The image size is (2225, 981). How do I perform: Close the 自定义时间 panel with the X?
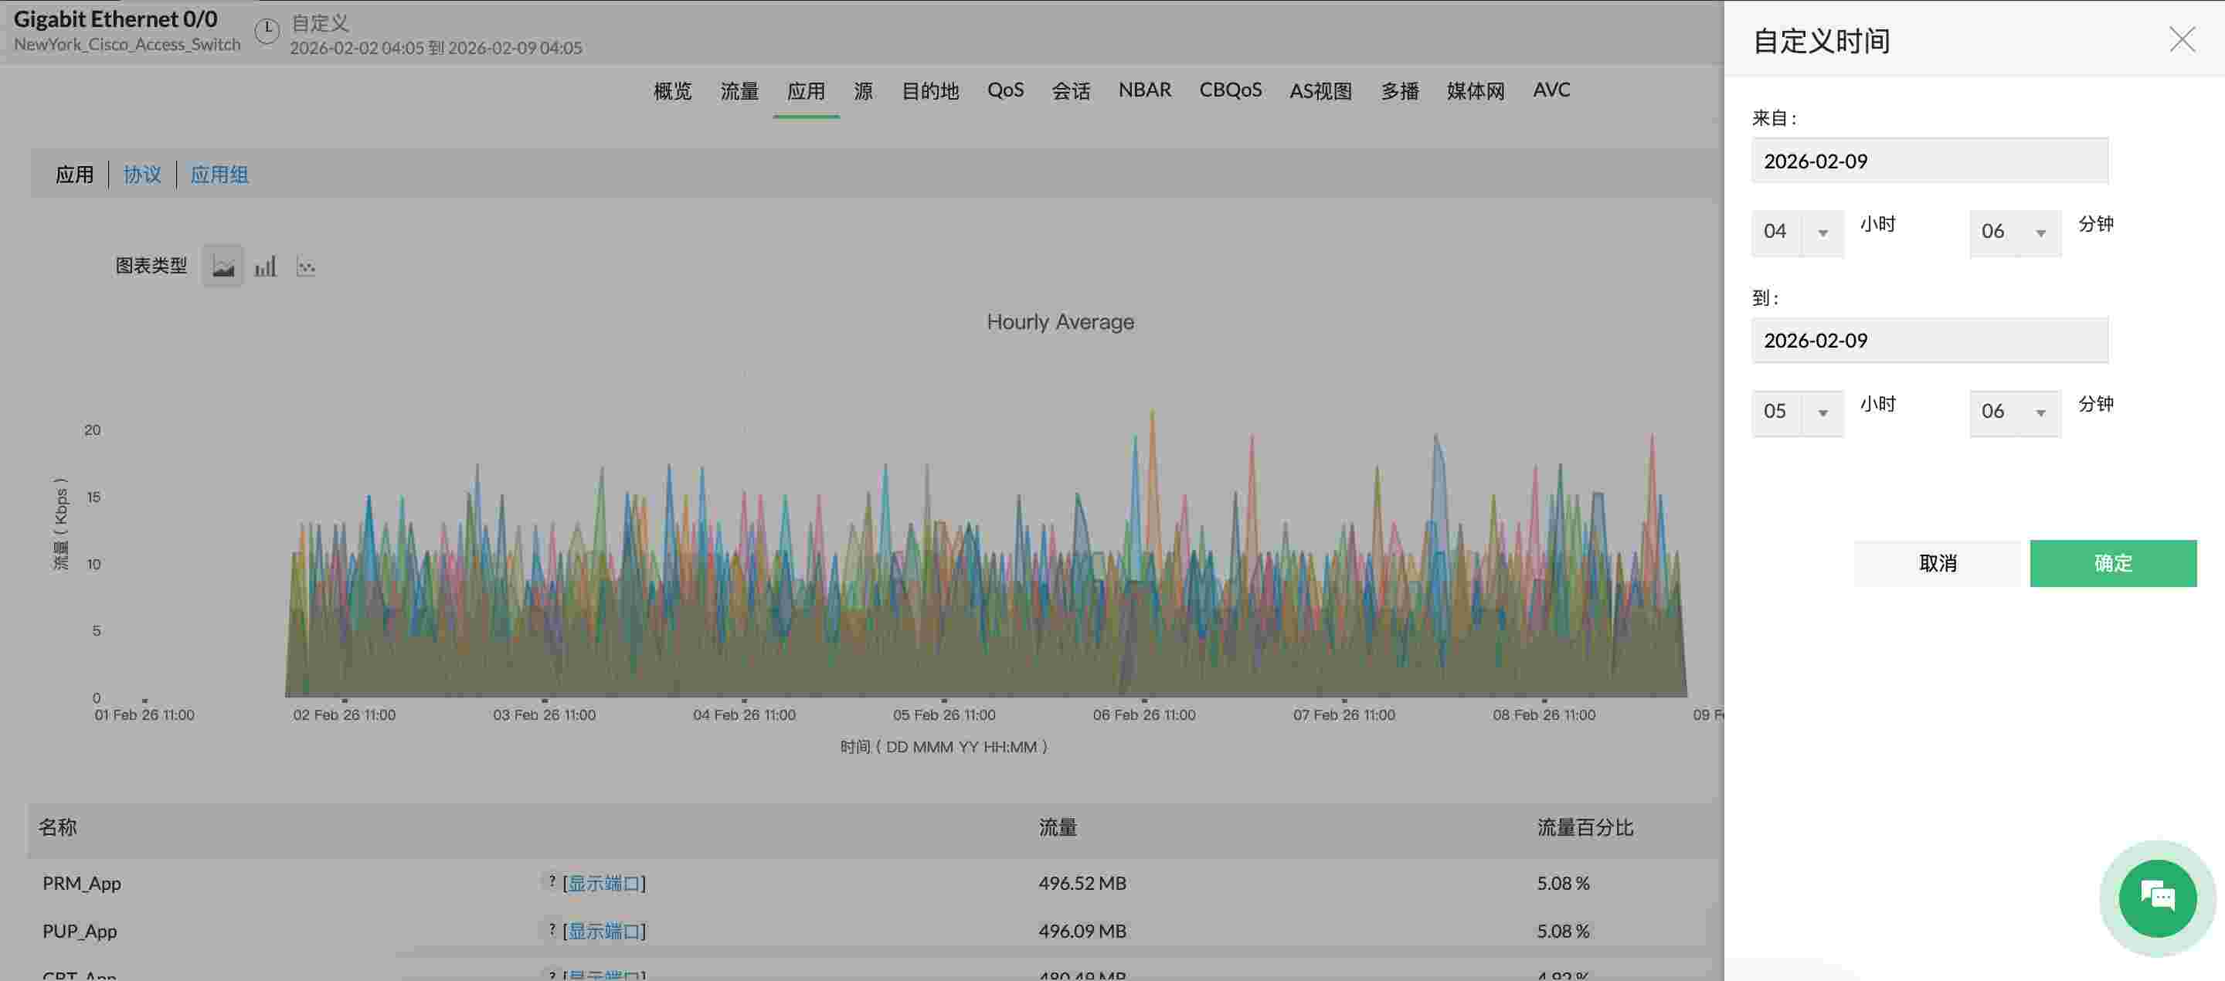pyautogui.click(x=2183, y=39)
